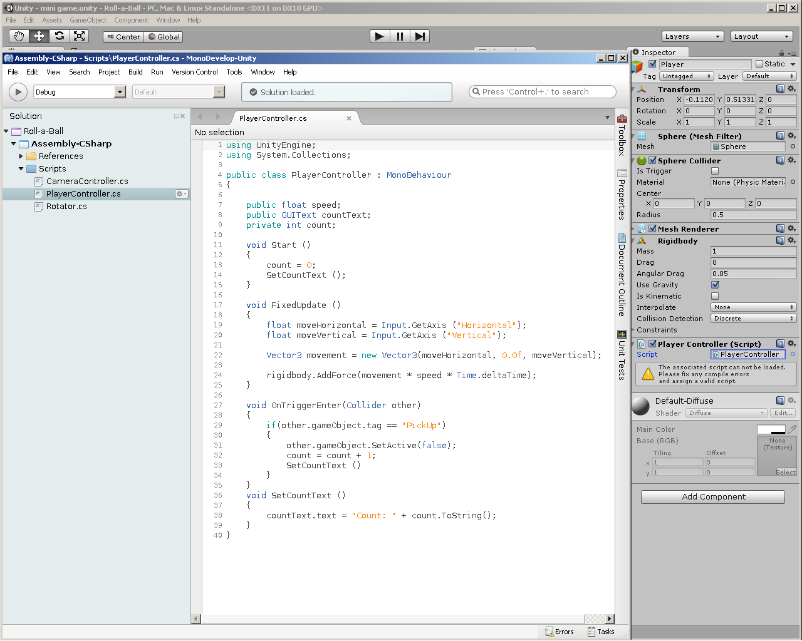Open the Collision Detection dropdown
Viewport: 802px width, 641px height.
754,319
